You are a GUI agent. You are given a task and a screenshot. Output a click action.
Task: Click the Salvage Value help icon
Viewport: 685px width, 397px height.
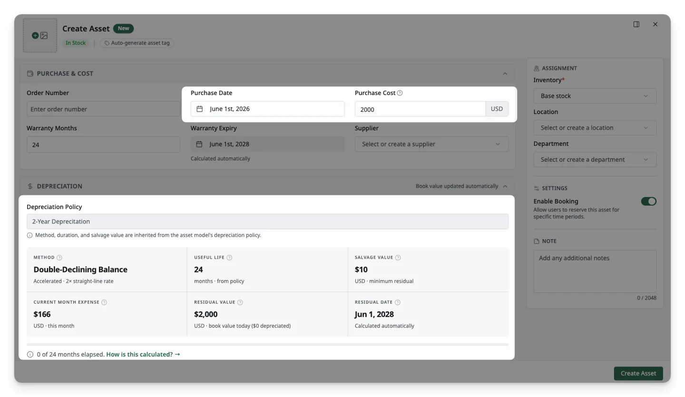(398, 258)
